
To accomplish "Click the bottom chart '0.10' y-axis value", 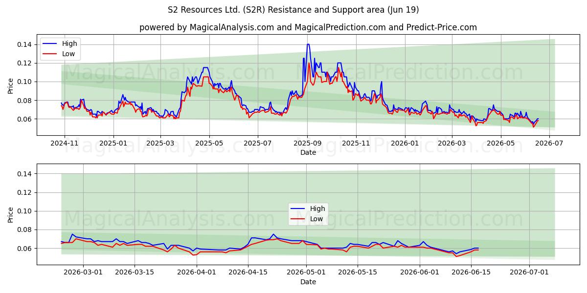I will [25, 211].
